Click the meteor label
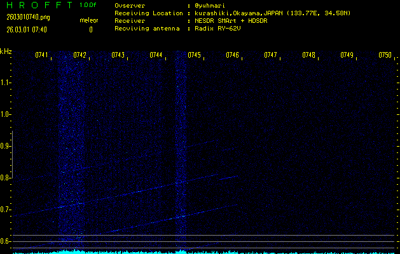Image resolution: width=400 pixels, height=254 pixels. coord(89,20)
